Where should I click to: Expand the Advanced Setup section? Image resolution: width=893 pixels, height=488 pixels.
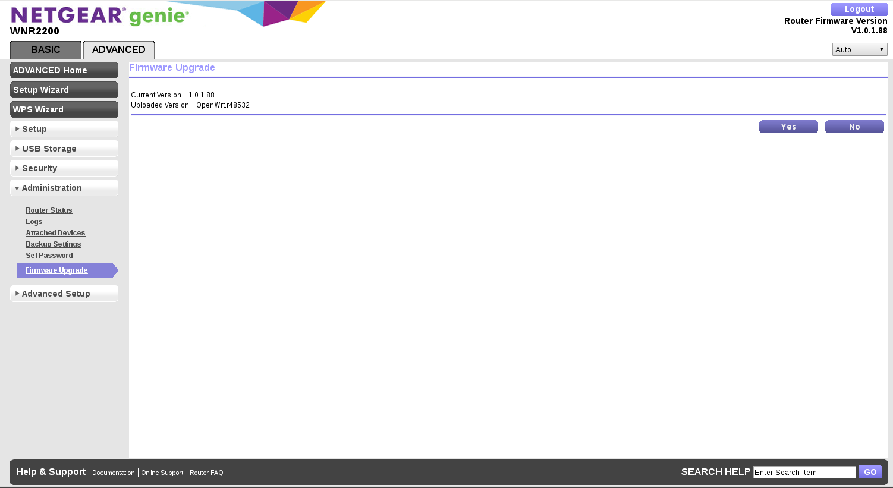(x=64, y=294)
